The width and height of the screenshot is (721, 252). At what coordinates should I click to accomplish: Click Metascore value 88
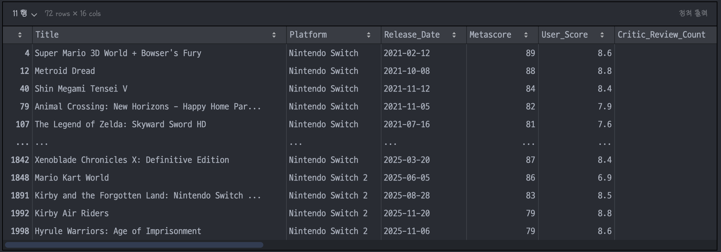coord(530,71)
